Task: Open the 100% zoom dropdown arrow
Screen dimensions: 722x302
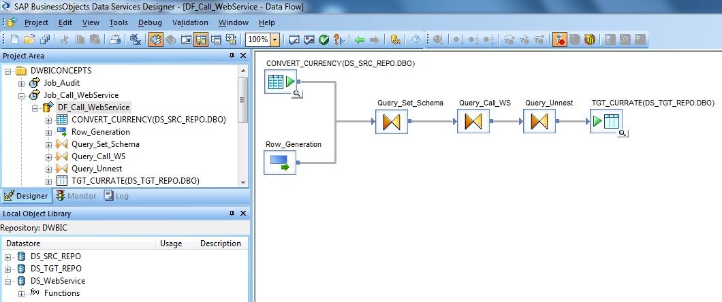Action: (x=275, y=39)
